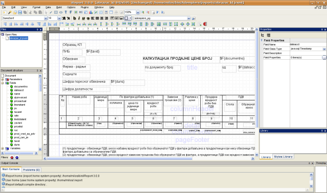Open the font size dropdown
The image size is (327, 193).
[x=59, y=18]
